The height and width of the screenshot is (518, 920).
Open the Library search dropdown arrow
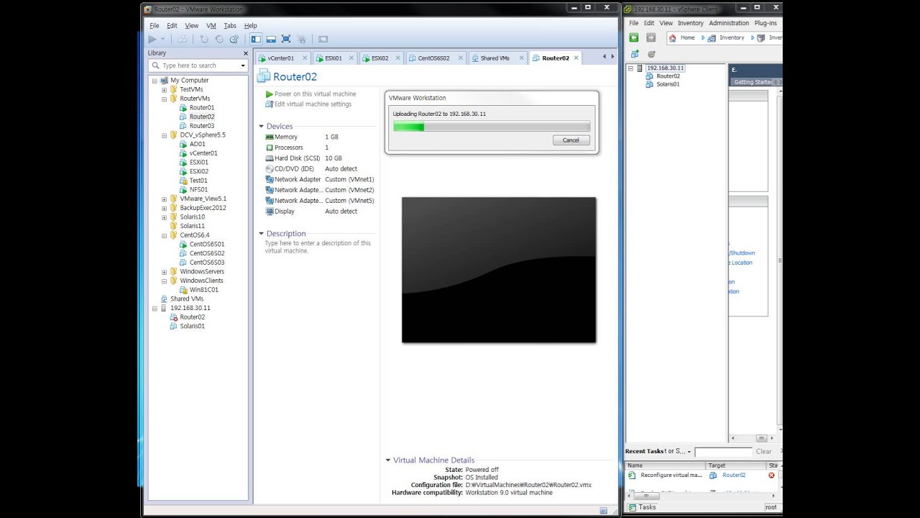point(243,65)
